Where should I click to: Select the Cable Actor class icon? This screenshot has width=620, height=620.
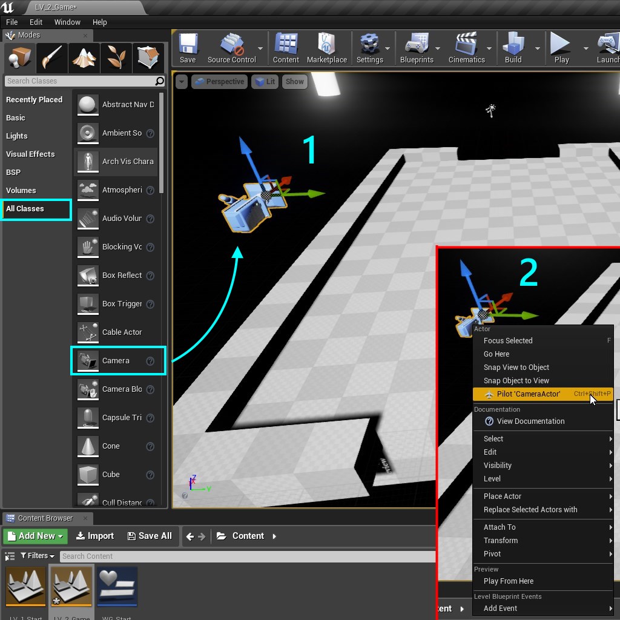point(88,332)
